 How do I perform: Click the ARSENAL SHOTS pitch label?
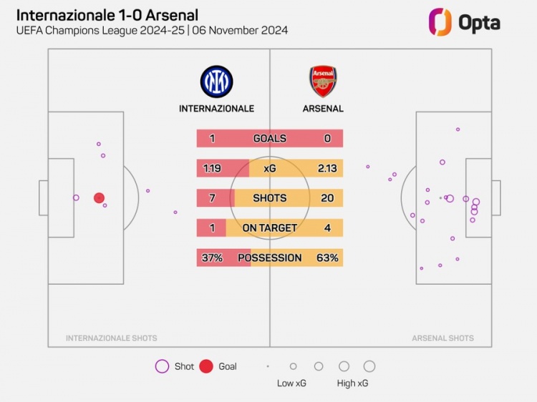coord(442,338)
